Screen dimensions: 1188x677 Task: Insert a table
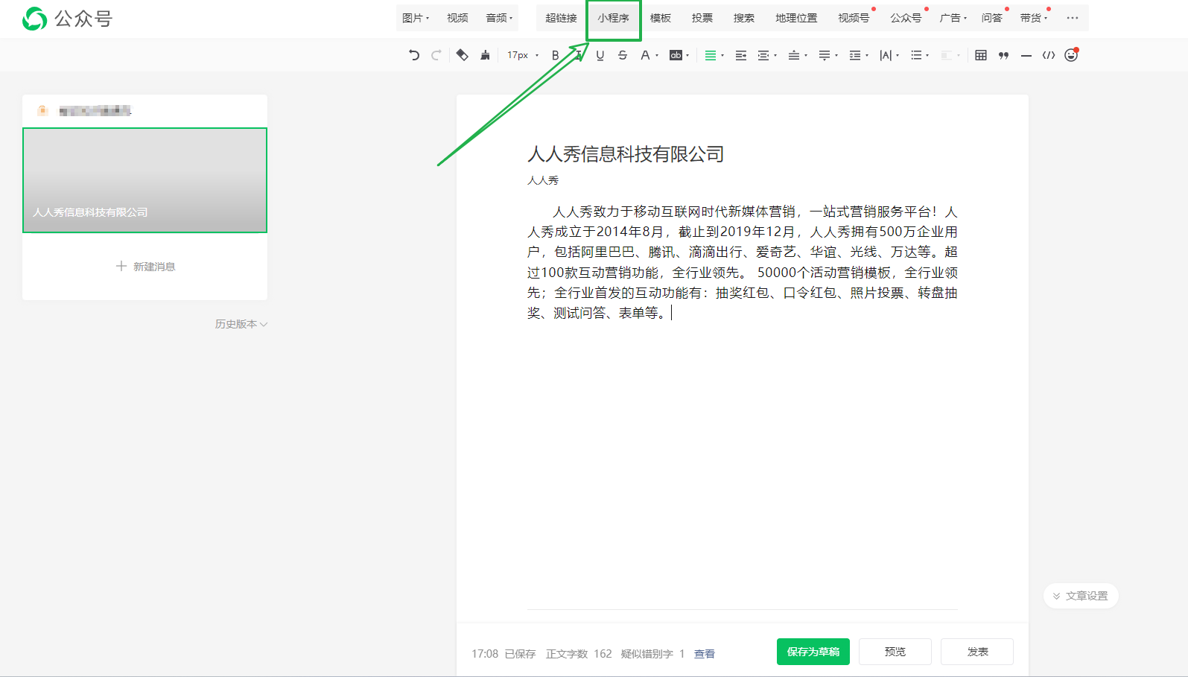click(x=981, y=55)
